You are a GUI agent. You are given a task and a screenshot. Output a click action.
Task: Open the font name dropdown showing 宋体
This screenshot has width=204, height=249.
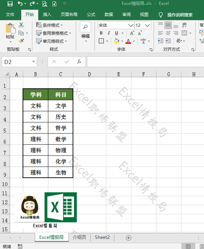(130, 25)
